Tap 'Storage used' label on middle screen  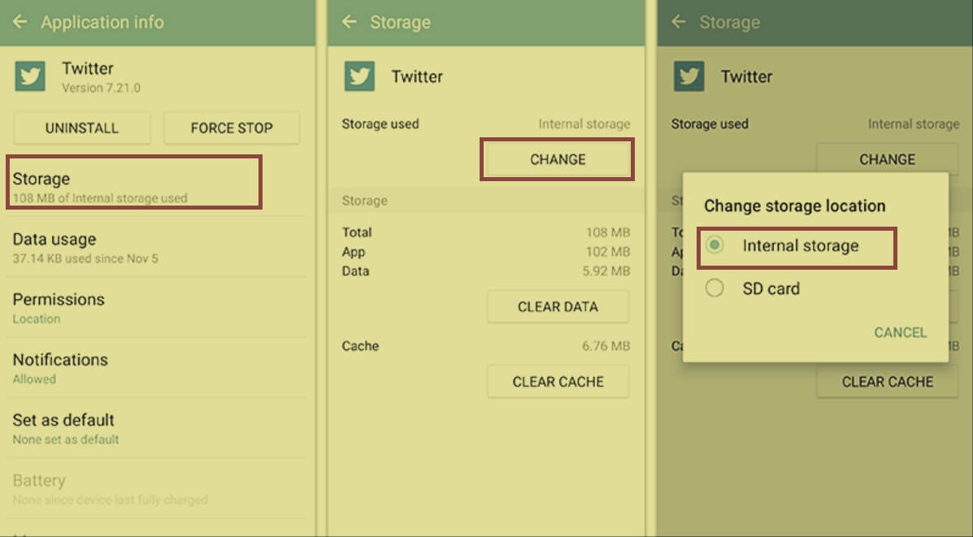click(380, 124)
